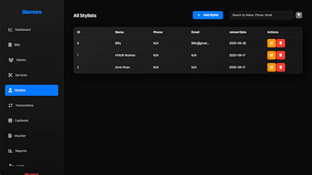Click the Services scissors icon

(x=11, y=75)
